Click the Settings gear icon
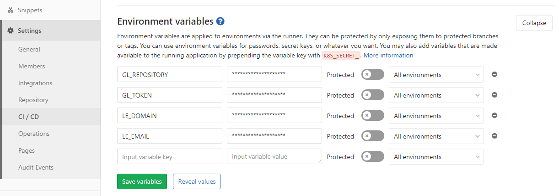Viewport: 559px width, 196px height. pyautogui.click(x=11, y=31)
